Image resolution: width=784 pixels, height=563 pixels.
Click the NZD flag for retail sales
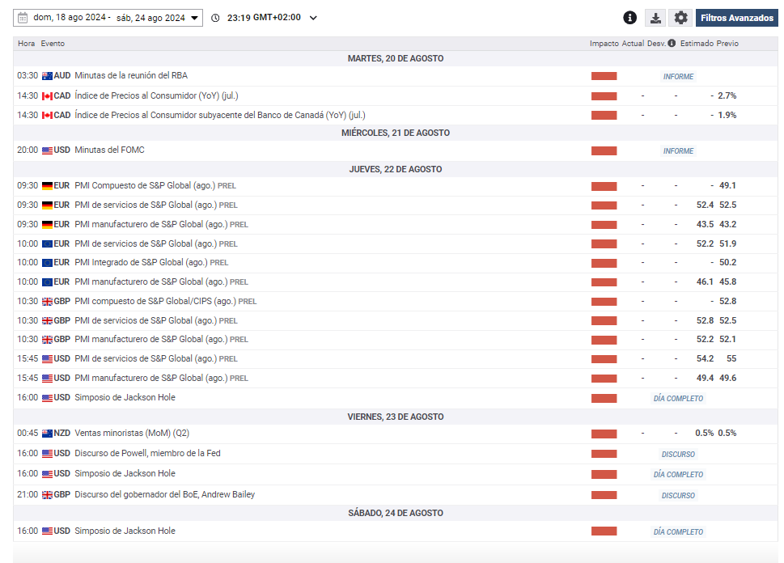pyautogui.click(x=47, y=434)
